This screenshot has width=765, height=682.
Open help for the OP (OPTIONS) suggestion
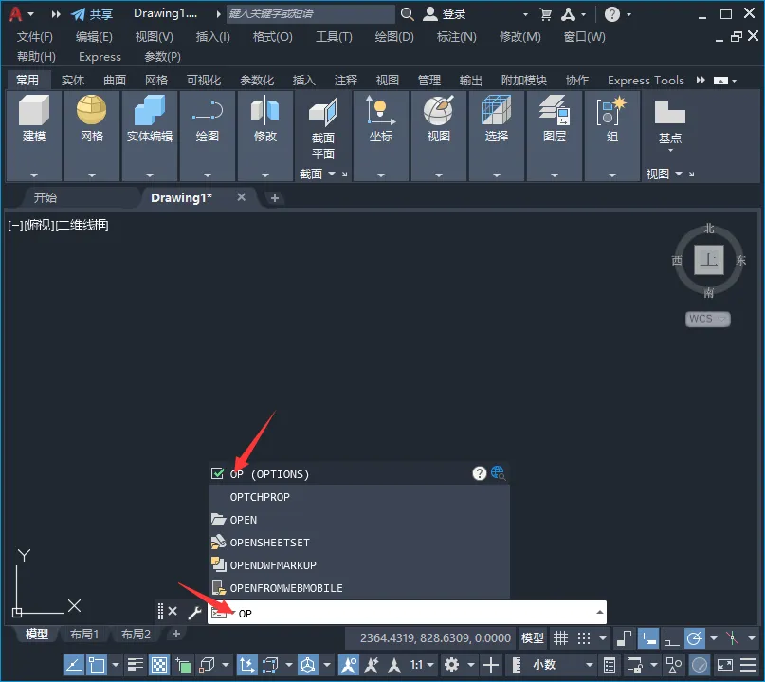tap(479, 473)
